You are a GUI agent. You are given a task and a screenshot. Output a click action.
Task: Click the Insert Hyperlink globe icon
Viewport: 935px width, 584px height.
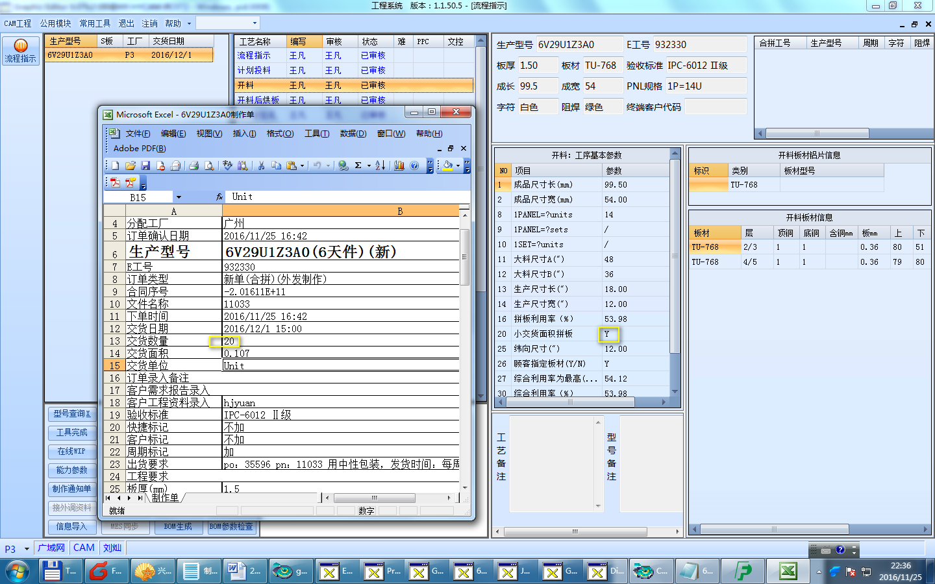pos(343,165)
